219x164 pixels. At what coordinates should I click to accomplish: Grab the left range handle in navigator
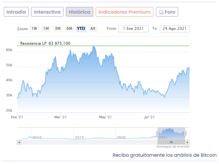click(158, 134)
